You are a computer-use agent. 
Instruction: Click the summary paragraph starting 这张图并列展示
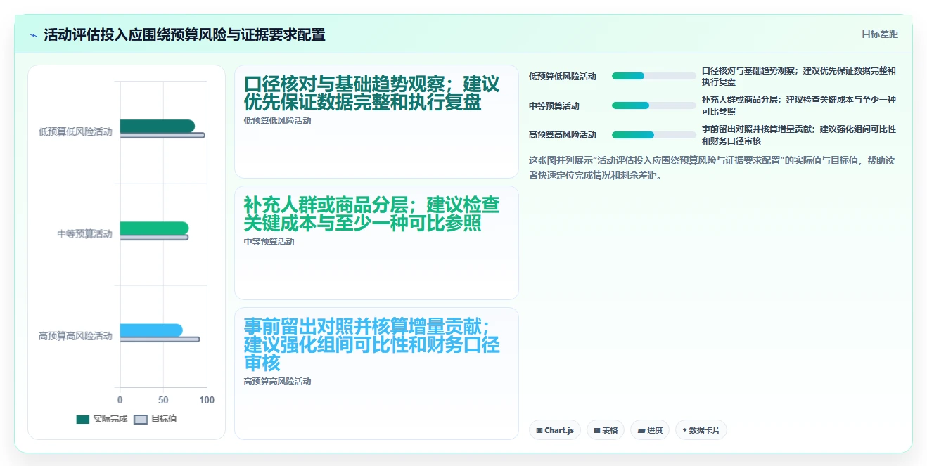(x=712, y=167)
